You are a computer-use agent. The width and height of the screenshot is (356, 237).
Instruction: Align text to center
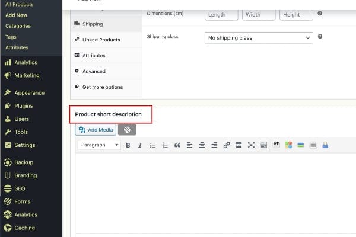pos(202,145)
